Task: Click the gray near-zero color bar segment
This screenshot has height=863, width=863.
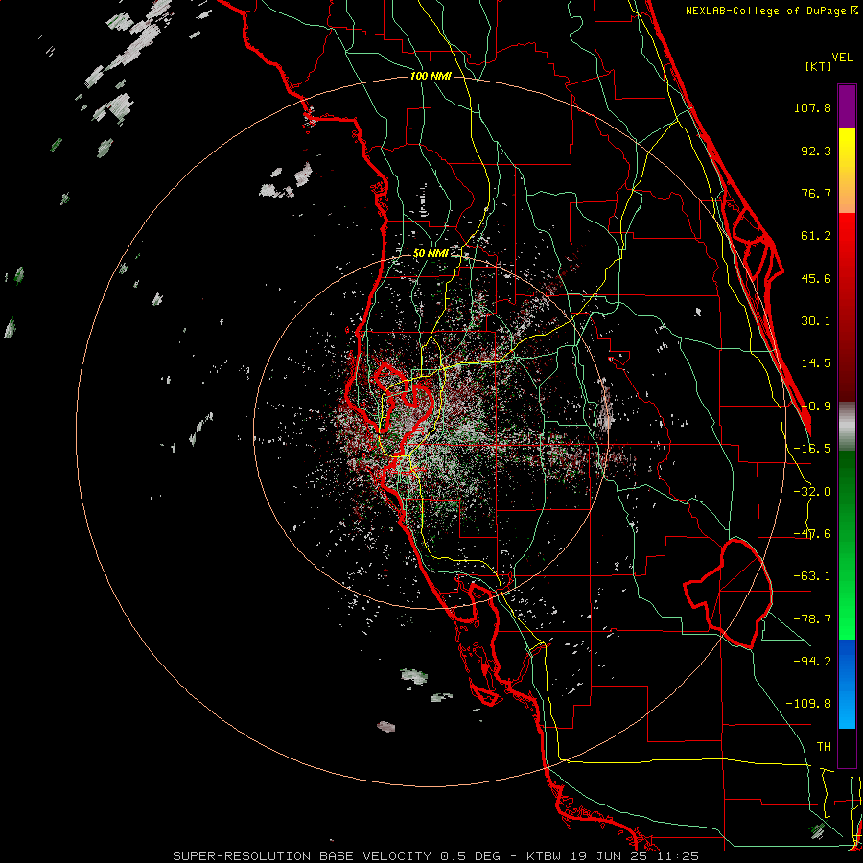Action: point(847,427)
